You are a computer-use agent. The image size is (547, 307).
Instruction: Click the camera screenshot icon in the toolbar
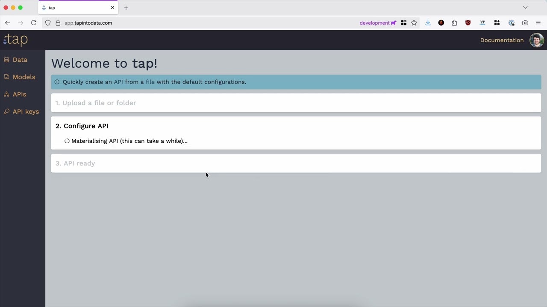[525, 23]
